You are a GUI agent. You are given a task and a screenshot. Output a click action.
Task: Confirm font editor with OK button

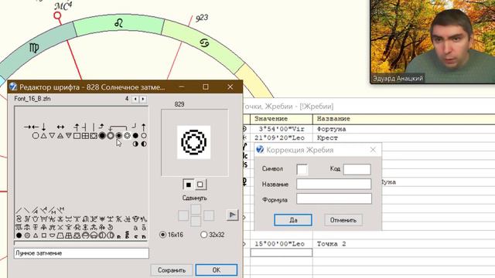tap(217, 270)
